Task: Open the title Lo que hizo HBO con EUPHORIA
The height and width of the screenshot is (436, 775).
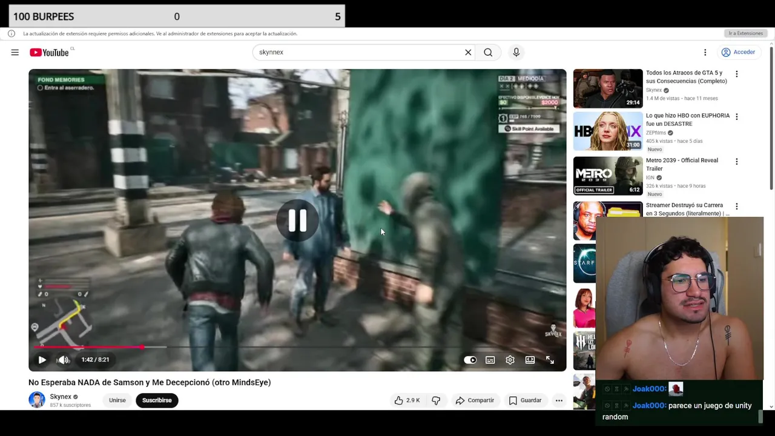Action: [x=687, y=119]
